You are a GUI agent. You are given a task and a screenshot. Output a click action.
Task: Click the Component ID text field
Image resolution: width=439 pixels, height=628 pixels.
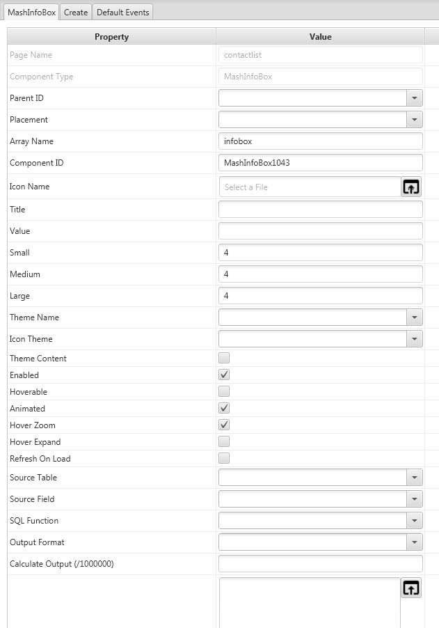click(x=320, y=163)
